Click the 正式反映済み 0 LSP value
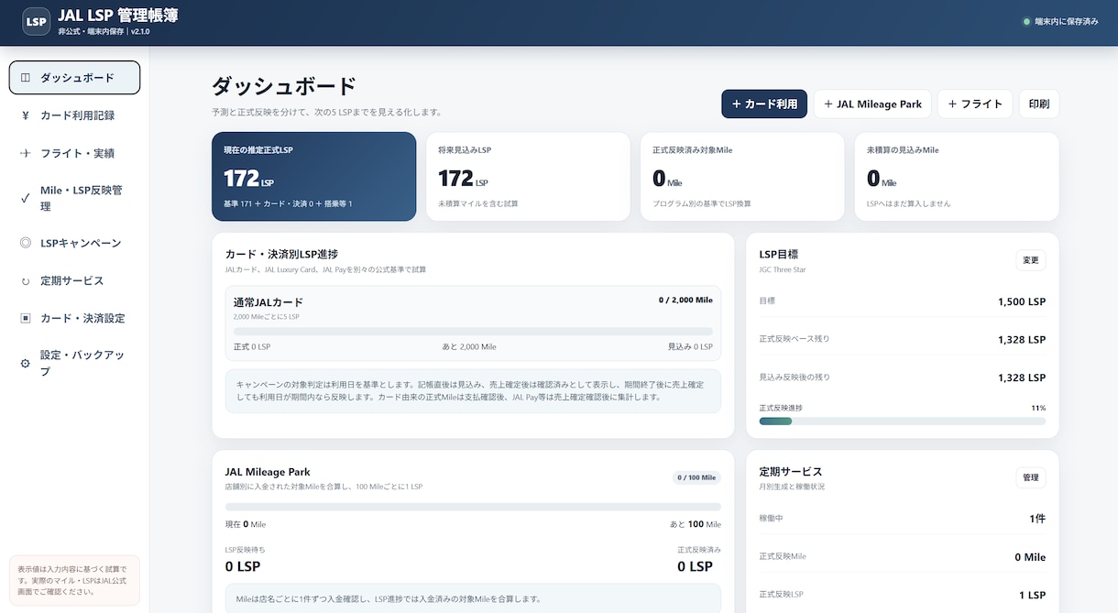The image size is (1118, 613). pyautogui.click(x=695, y=566)
